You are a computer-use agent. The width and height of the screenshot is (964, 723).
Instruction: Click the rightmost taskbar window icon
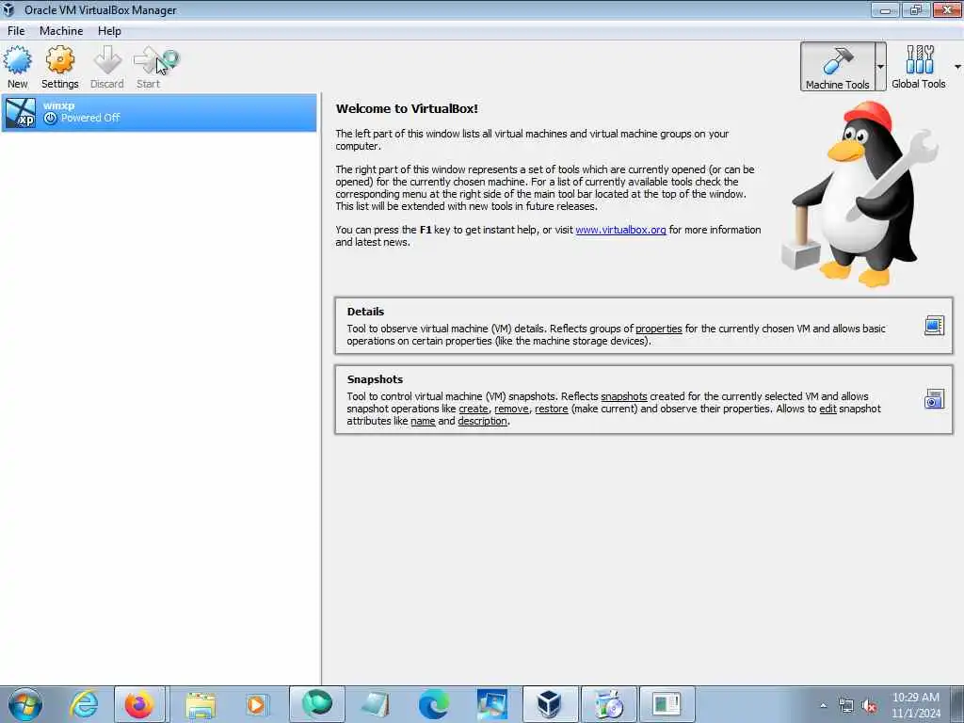[667, 704]
